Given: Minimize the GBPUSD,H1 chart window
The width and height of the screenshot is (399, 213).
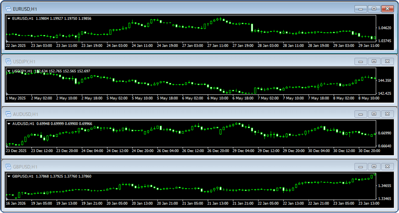Looking at the screenshot, I should click(361, 167).
